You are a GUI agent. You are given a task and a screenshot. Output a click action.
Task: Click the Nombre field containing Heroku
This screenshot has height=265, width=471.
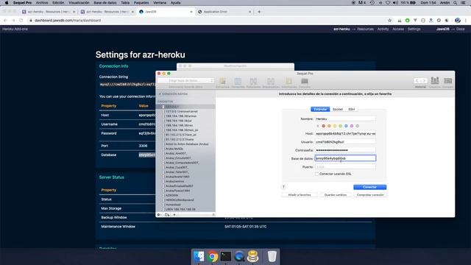tap(345, 119)
